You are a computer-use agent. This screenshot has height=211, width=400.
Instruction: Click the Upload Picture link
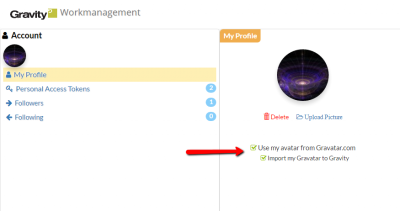tap(323, 117)
